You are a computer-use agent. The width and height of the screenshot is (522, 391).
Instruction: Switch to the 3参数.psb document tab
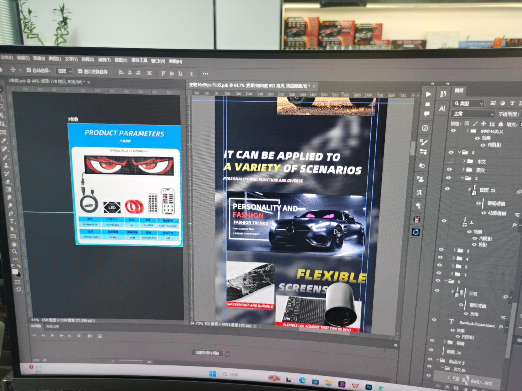[x=46, y=81]
